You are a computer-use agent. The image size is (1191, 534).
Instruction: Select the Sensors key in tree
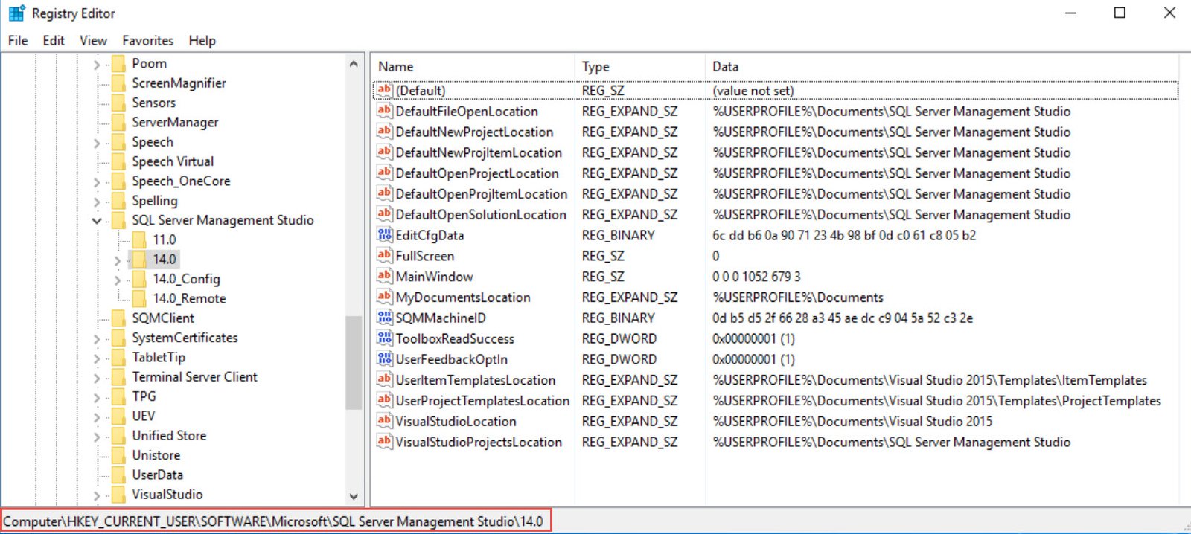153,103
